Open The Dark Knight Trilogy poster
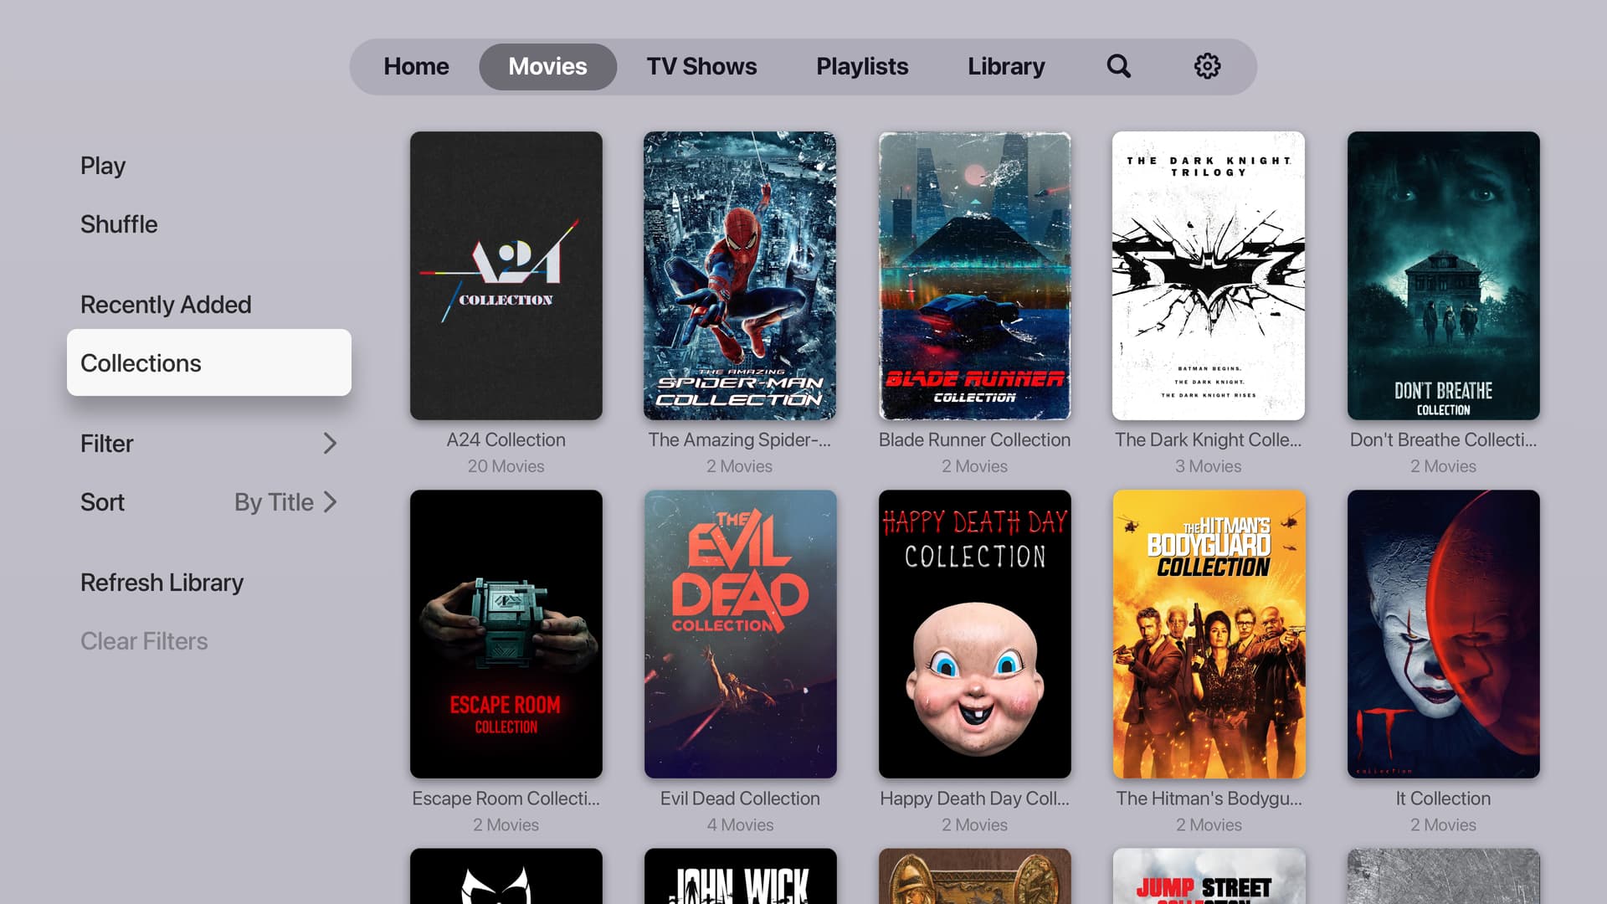This screenshot has height=904, width=1607. click(x=1208, y=275)
